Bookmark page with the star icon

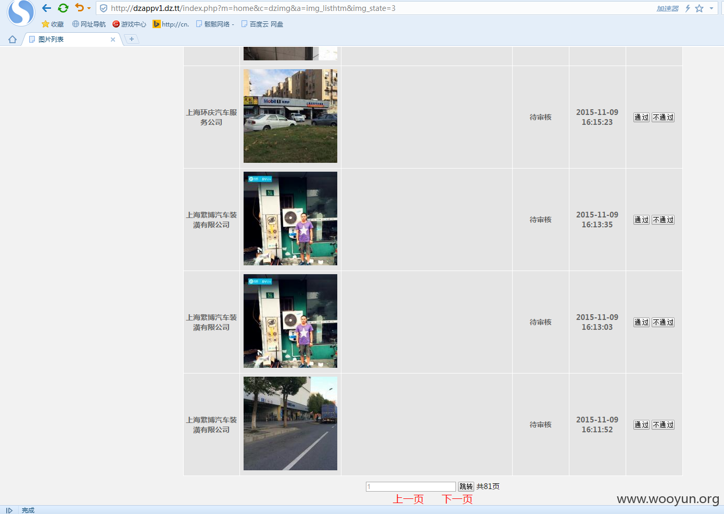[x=699, y=8]
